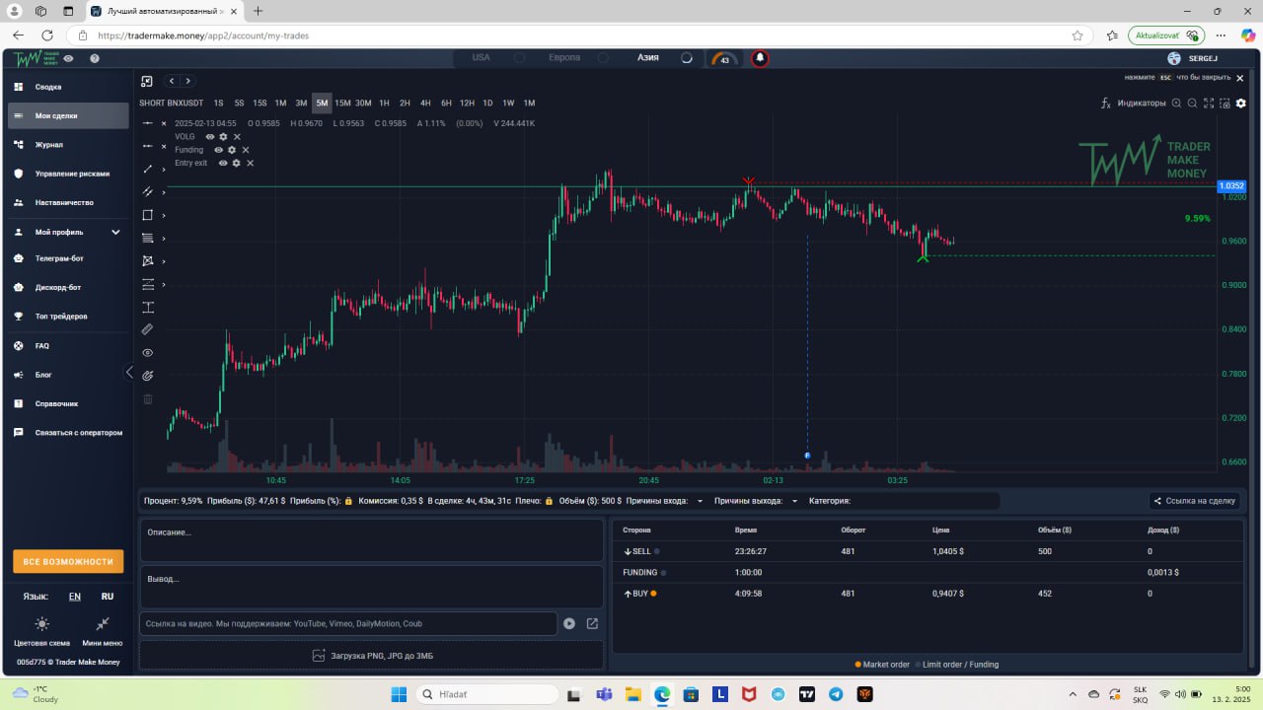The width and height of the screenshot is (1263, 710).
Task: Open Журнал in the sidebar
Action: pyautogui.click(x=68, y=145)
